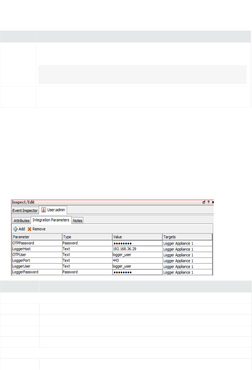Switch to the Notes tab
This screenshot has height=370, width=252.
(x=77, y=221)
